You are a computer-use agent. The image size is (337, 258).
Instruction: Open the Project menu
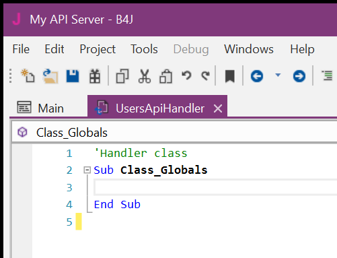[x=98, y=49]
